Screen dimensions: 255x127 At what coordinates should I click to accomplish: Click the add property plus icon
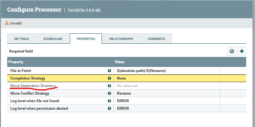click(241, 51)
